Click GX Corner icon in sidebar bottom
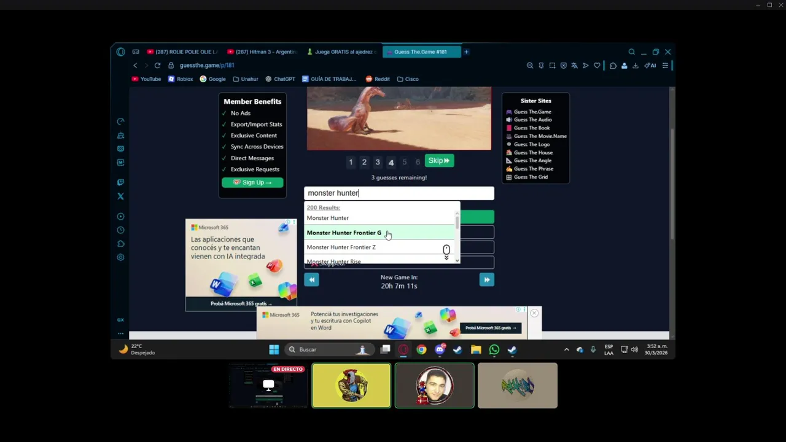 click(120, 320)
